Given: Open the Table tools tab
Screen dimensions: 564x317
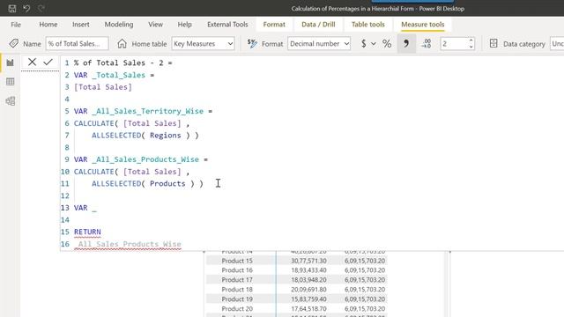Looking at the screenshot, I should coord(368,25).
